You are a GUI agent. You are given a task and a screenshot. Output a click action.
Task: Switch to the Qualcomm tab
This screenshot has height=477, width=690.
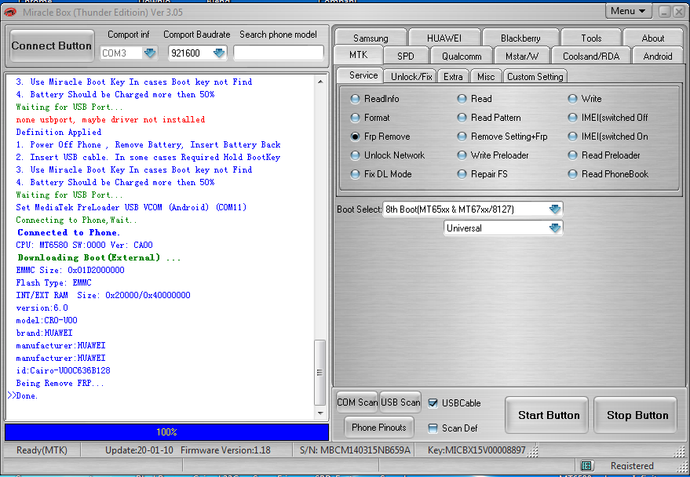[462, 56]
